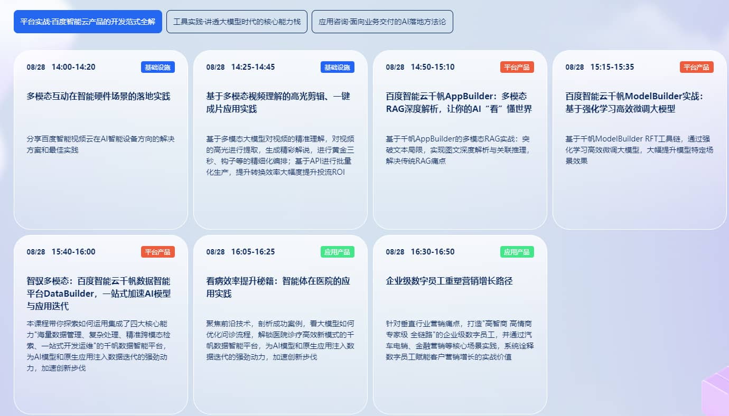Click the 基础设施 tag on the 14:25-14:45 card
Image resolution: width=729 pixels, height=416 pixels.
[338, 67]
